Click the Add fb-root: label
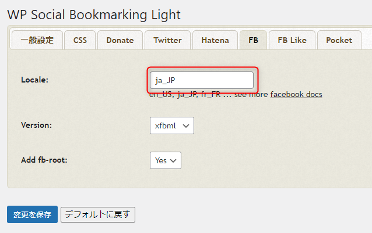Viewport: 372px width, 233px height. tap(44, 160)
